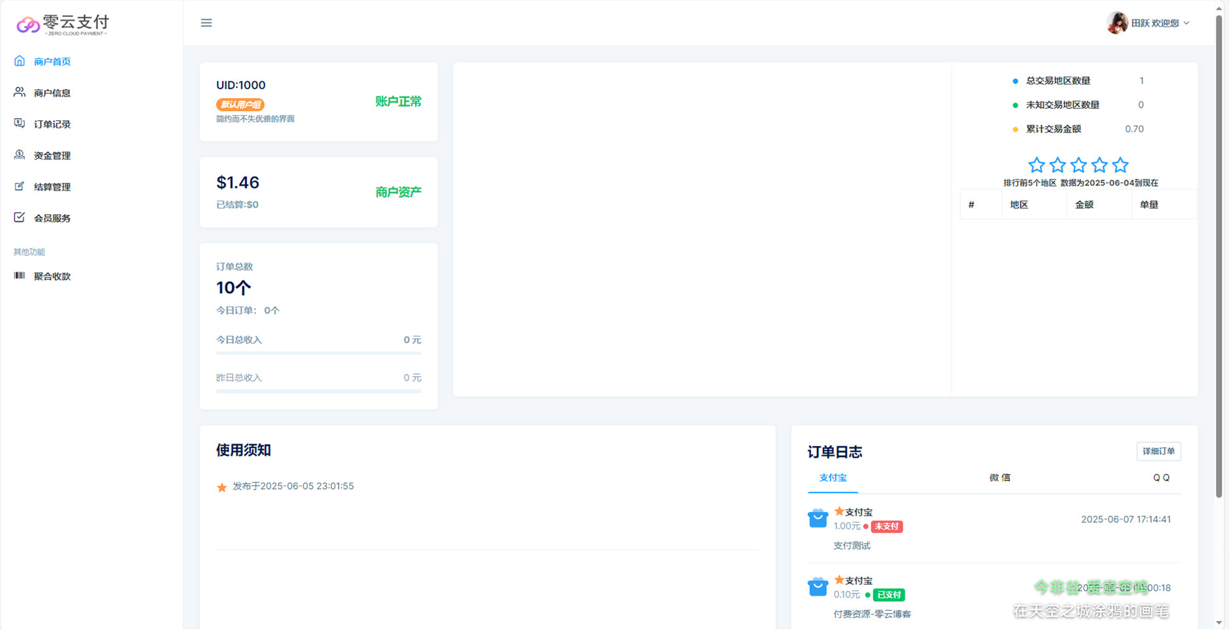Switch to the QQ order tab
The image size is (1230, 630).
click(x=1161, y=478)
